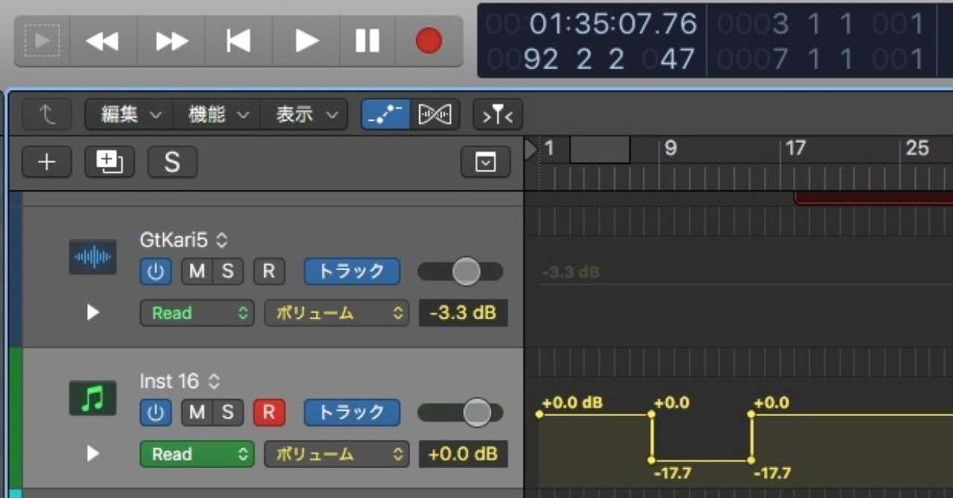This screenshot has height=498, width=953.
Task: Open the 機能 menu
Action: coord(217,115)
